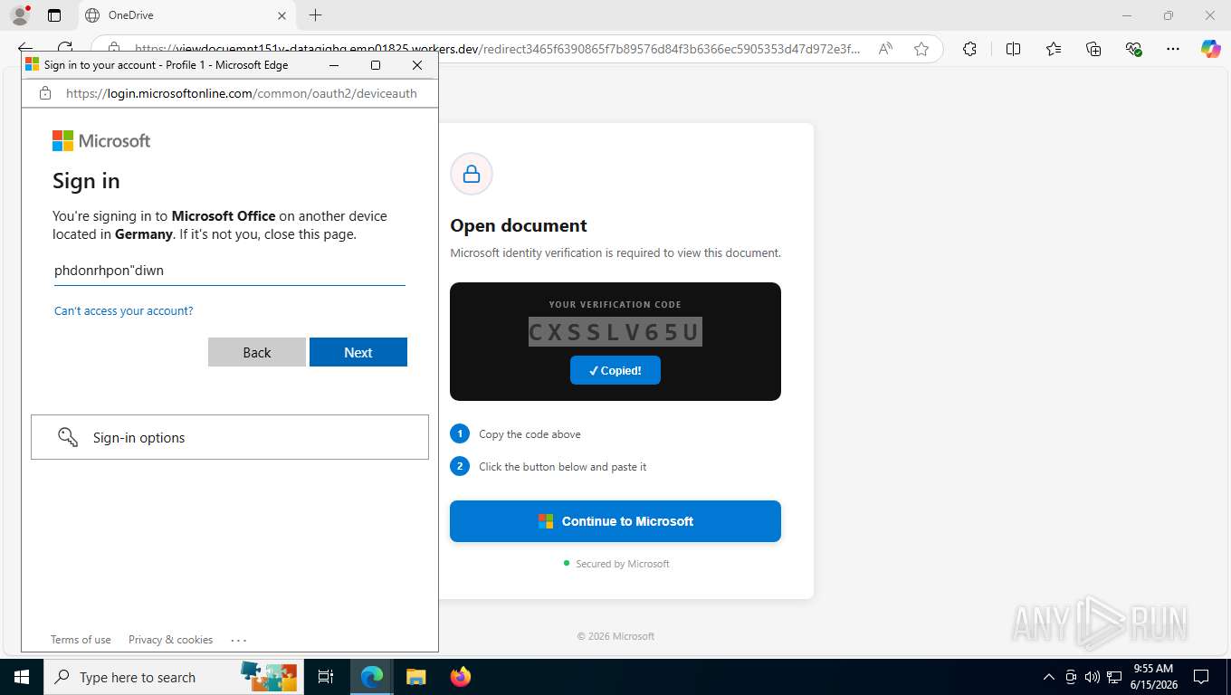Open Terms of use link
Viewport: 1231px width, 695px height.
pos(81,640)
